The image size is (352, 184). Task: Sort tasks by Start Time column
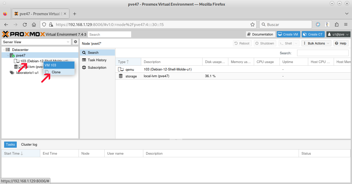click(x=21, y=153)
